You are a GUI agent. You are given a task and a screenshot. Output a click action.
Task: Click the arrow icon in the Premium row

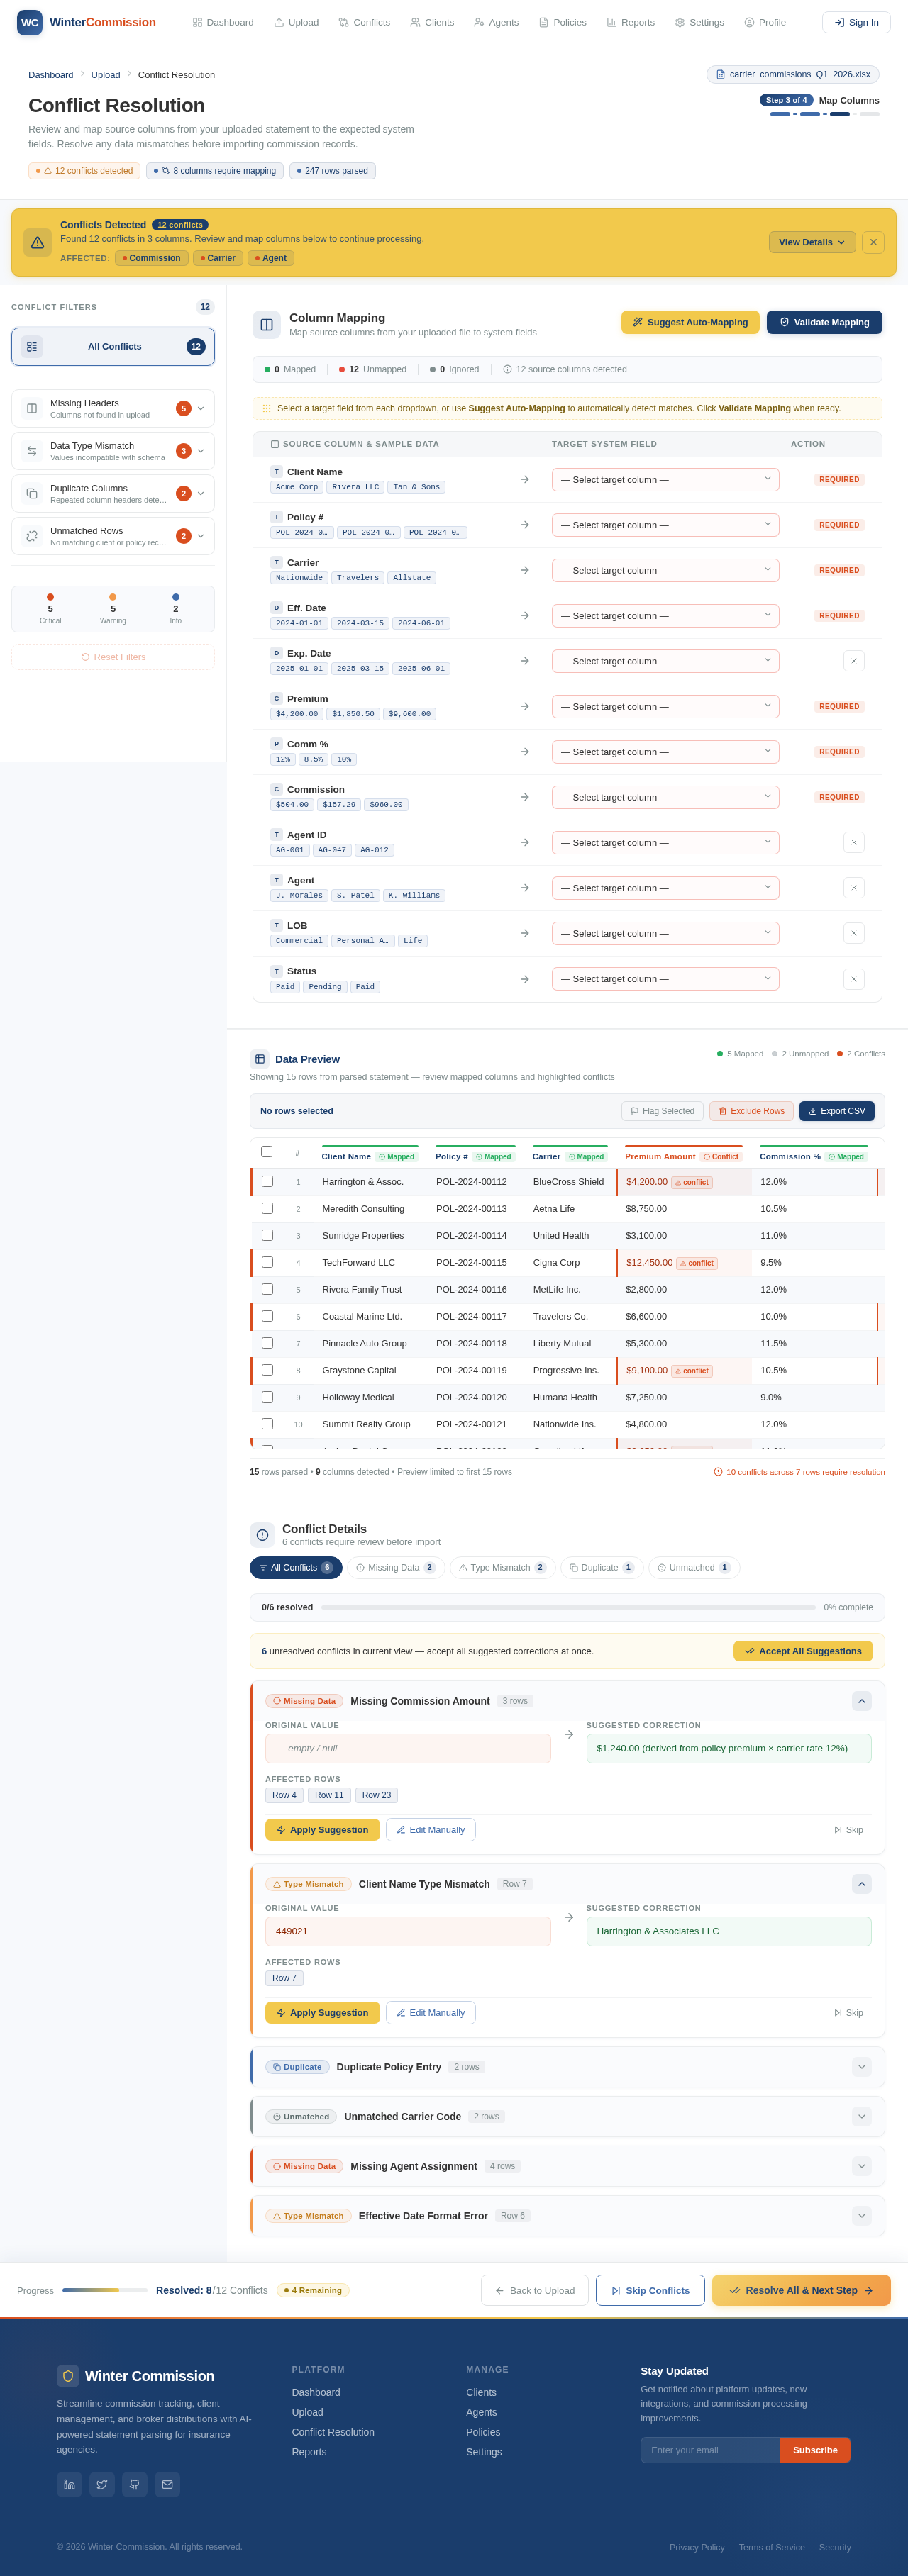coord(525,707)
